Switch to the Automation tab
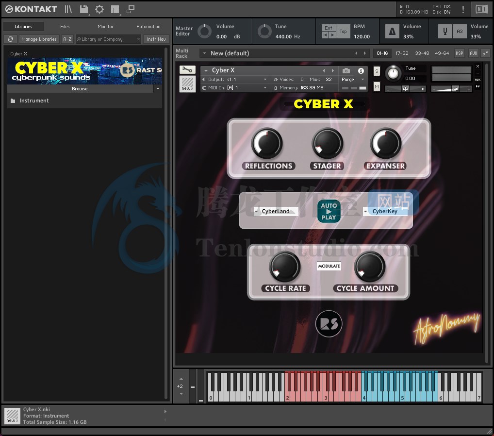This screenshot has height=436, width=494. pos(148,27)
